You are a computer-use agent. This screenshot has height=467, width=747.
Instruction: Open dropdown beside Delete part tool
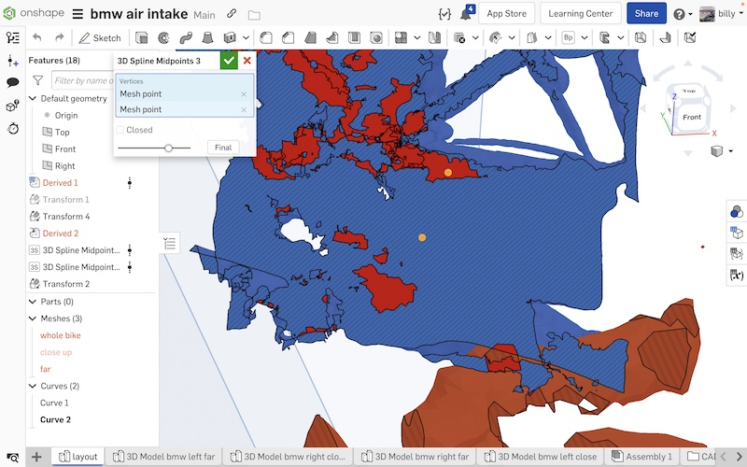click(x=475, y=37)
